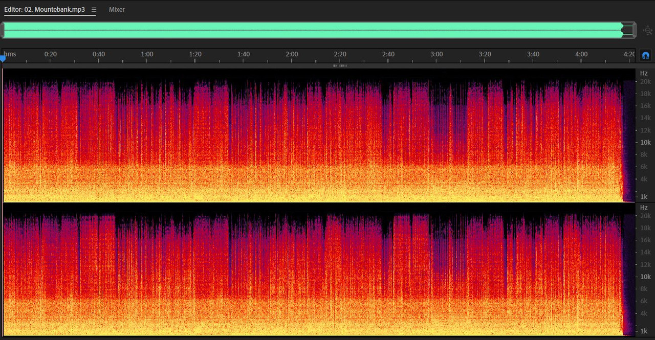
Task: Click the zoom navigator's left edge handle
Action: (3, 30)
